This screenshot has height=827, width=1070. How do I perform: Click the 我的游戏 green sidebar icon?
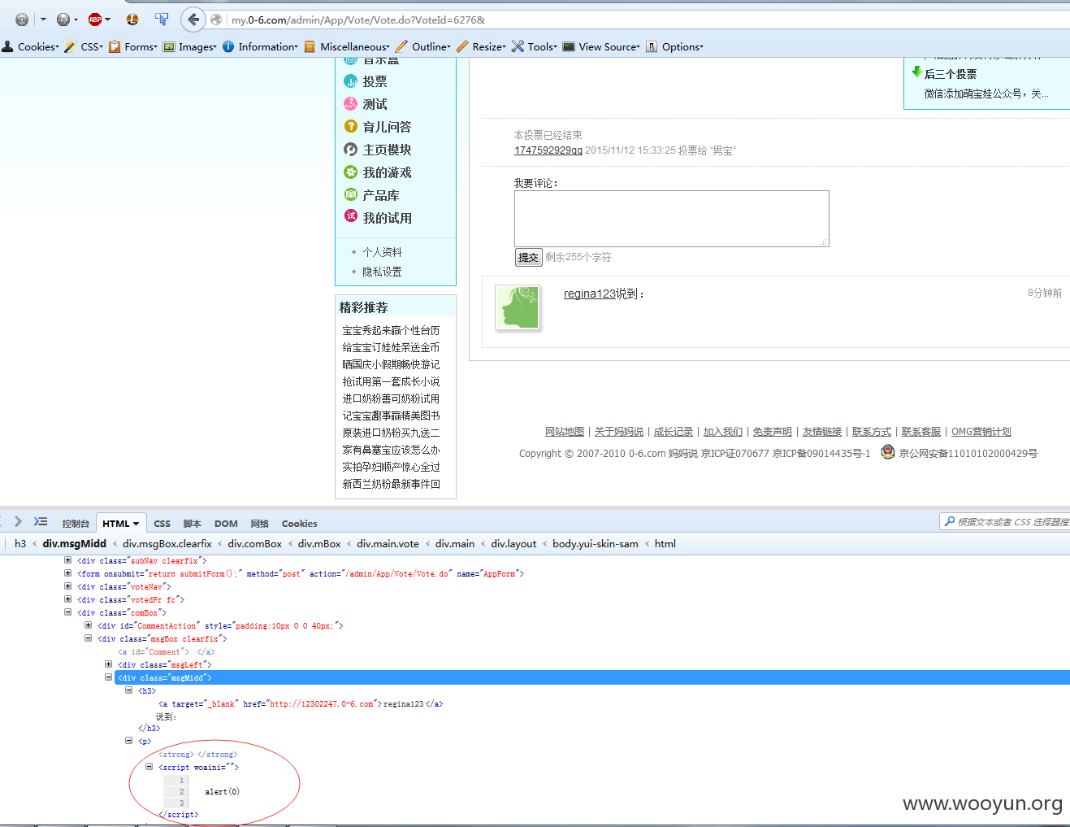point(351,172)
